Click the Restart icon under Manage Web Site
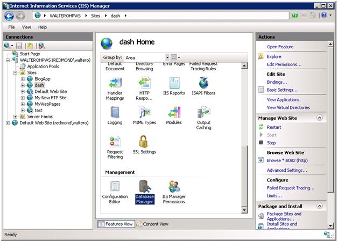338x242 pixels. click(261, 127)
